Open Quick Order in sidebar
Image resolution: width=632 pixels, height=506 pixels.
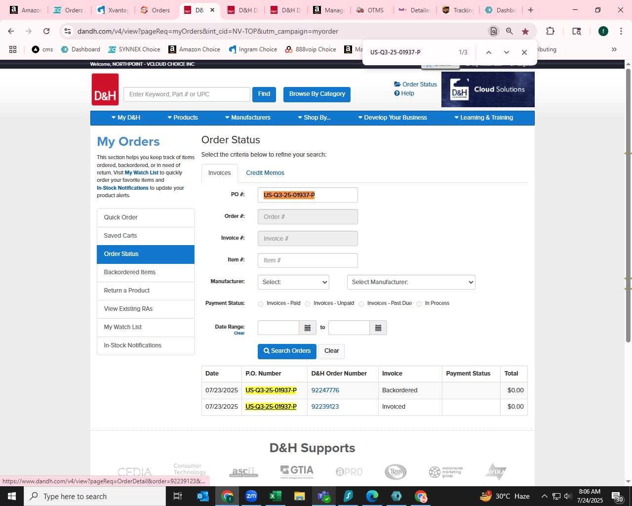146,217
